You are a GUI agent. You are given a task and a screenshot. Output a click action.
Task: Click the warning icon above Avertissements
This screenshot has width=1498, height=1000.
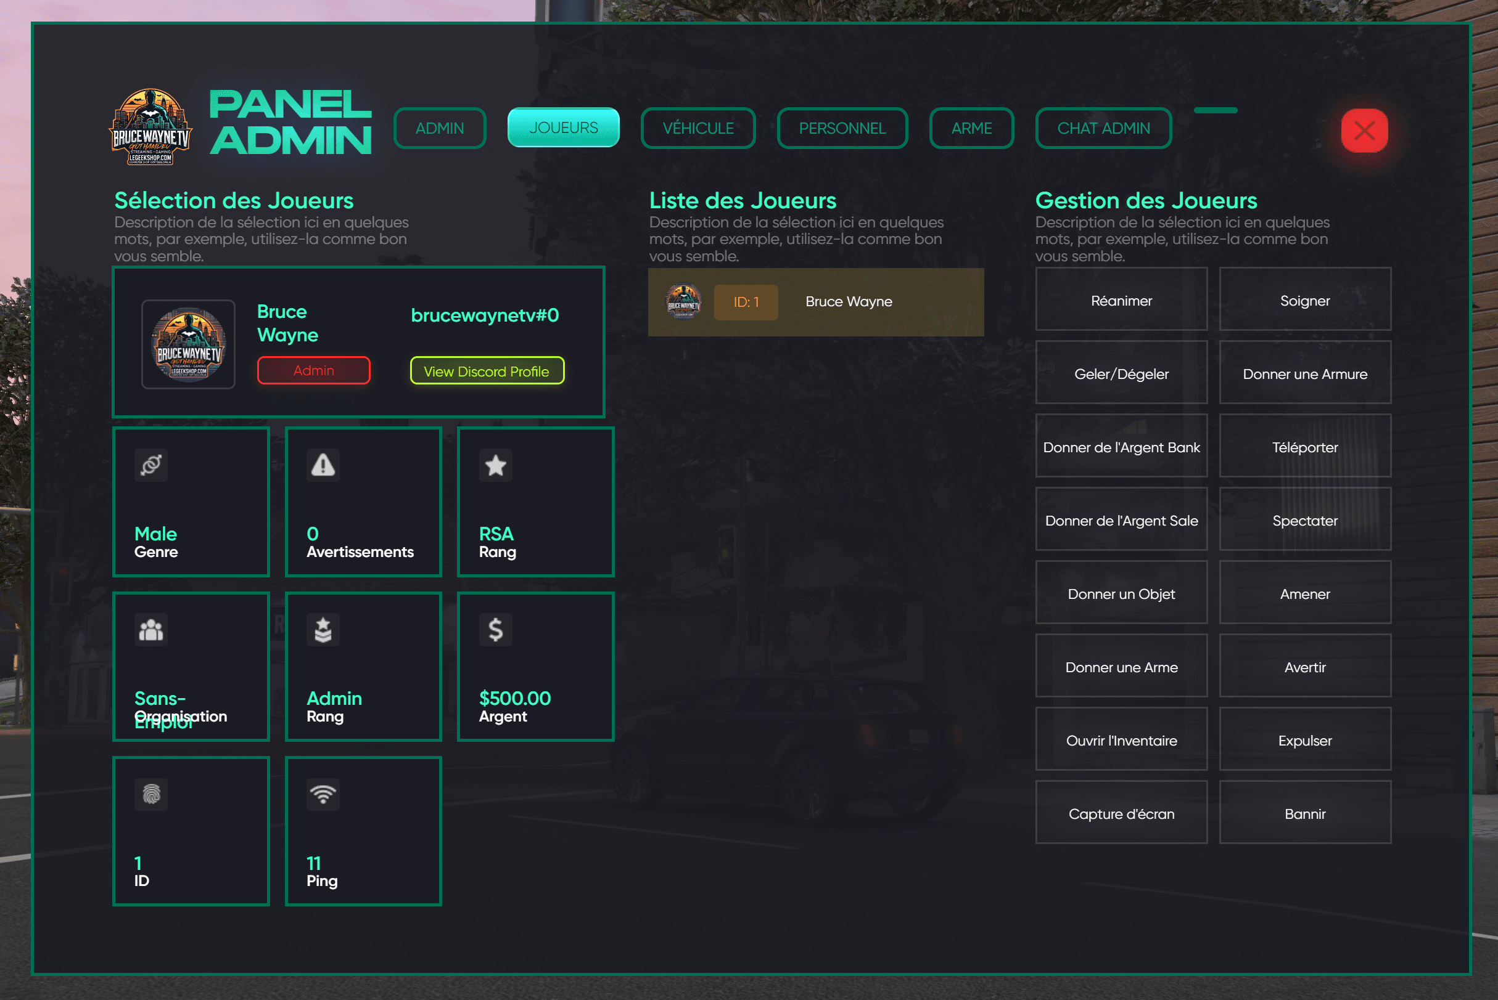coord(323,465)
